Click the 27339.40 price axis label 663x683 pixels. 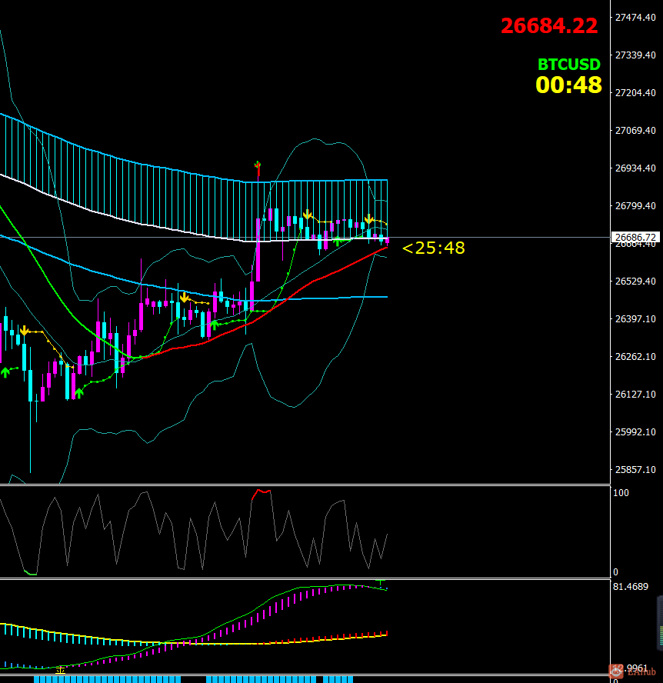635,55
